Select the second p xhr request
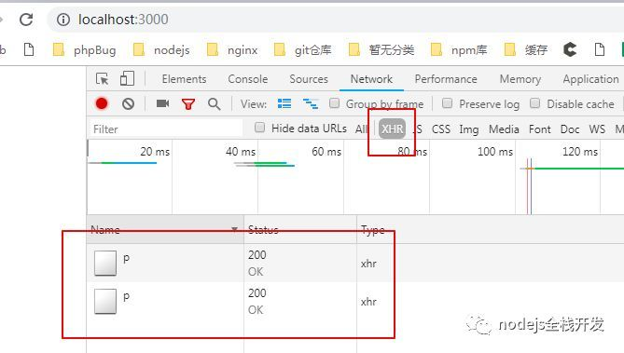This screenshot has height=353, width=624. click(355, 301)
